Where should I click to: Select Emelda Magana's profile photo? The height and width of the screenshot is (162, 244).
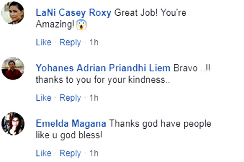coord(13,124)
